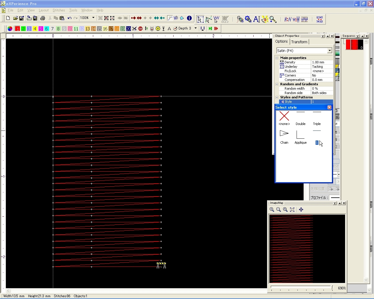Click ImageMap pan cross-arrows icon
374x299 pixels.
point(301,210)
